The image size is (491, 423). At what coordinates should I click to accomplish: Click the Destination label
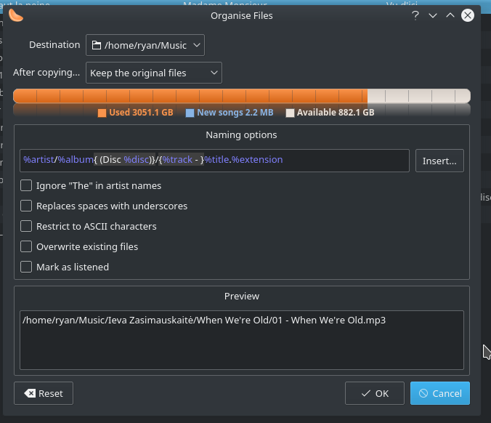[x=54, y=45]
